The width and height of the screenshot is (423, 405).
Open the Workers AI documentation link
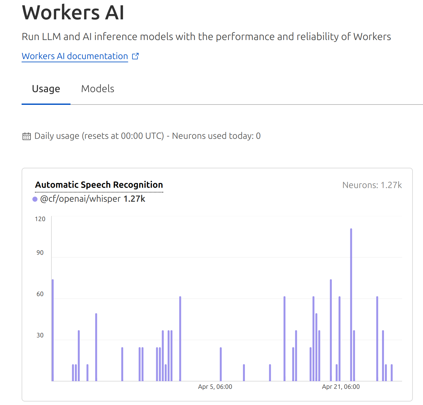tap(75, 56)
